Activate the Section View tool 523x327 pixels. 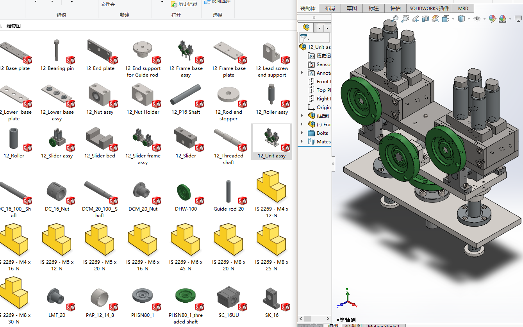pyautogui.click(x=425, y=19)
